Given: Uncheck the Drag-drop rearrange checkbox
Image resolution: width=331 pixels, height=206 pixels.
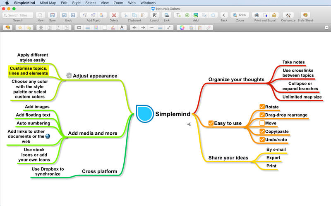Looking at the screenshot, I should pos(262,115).
